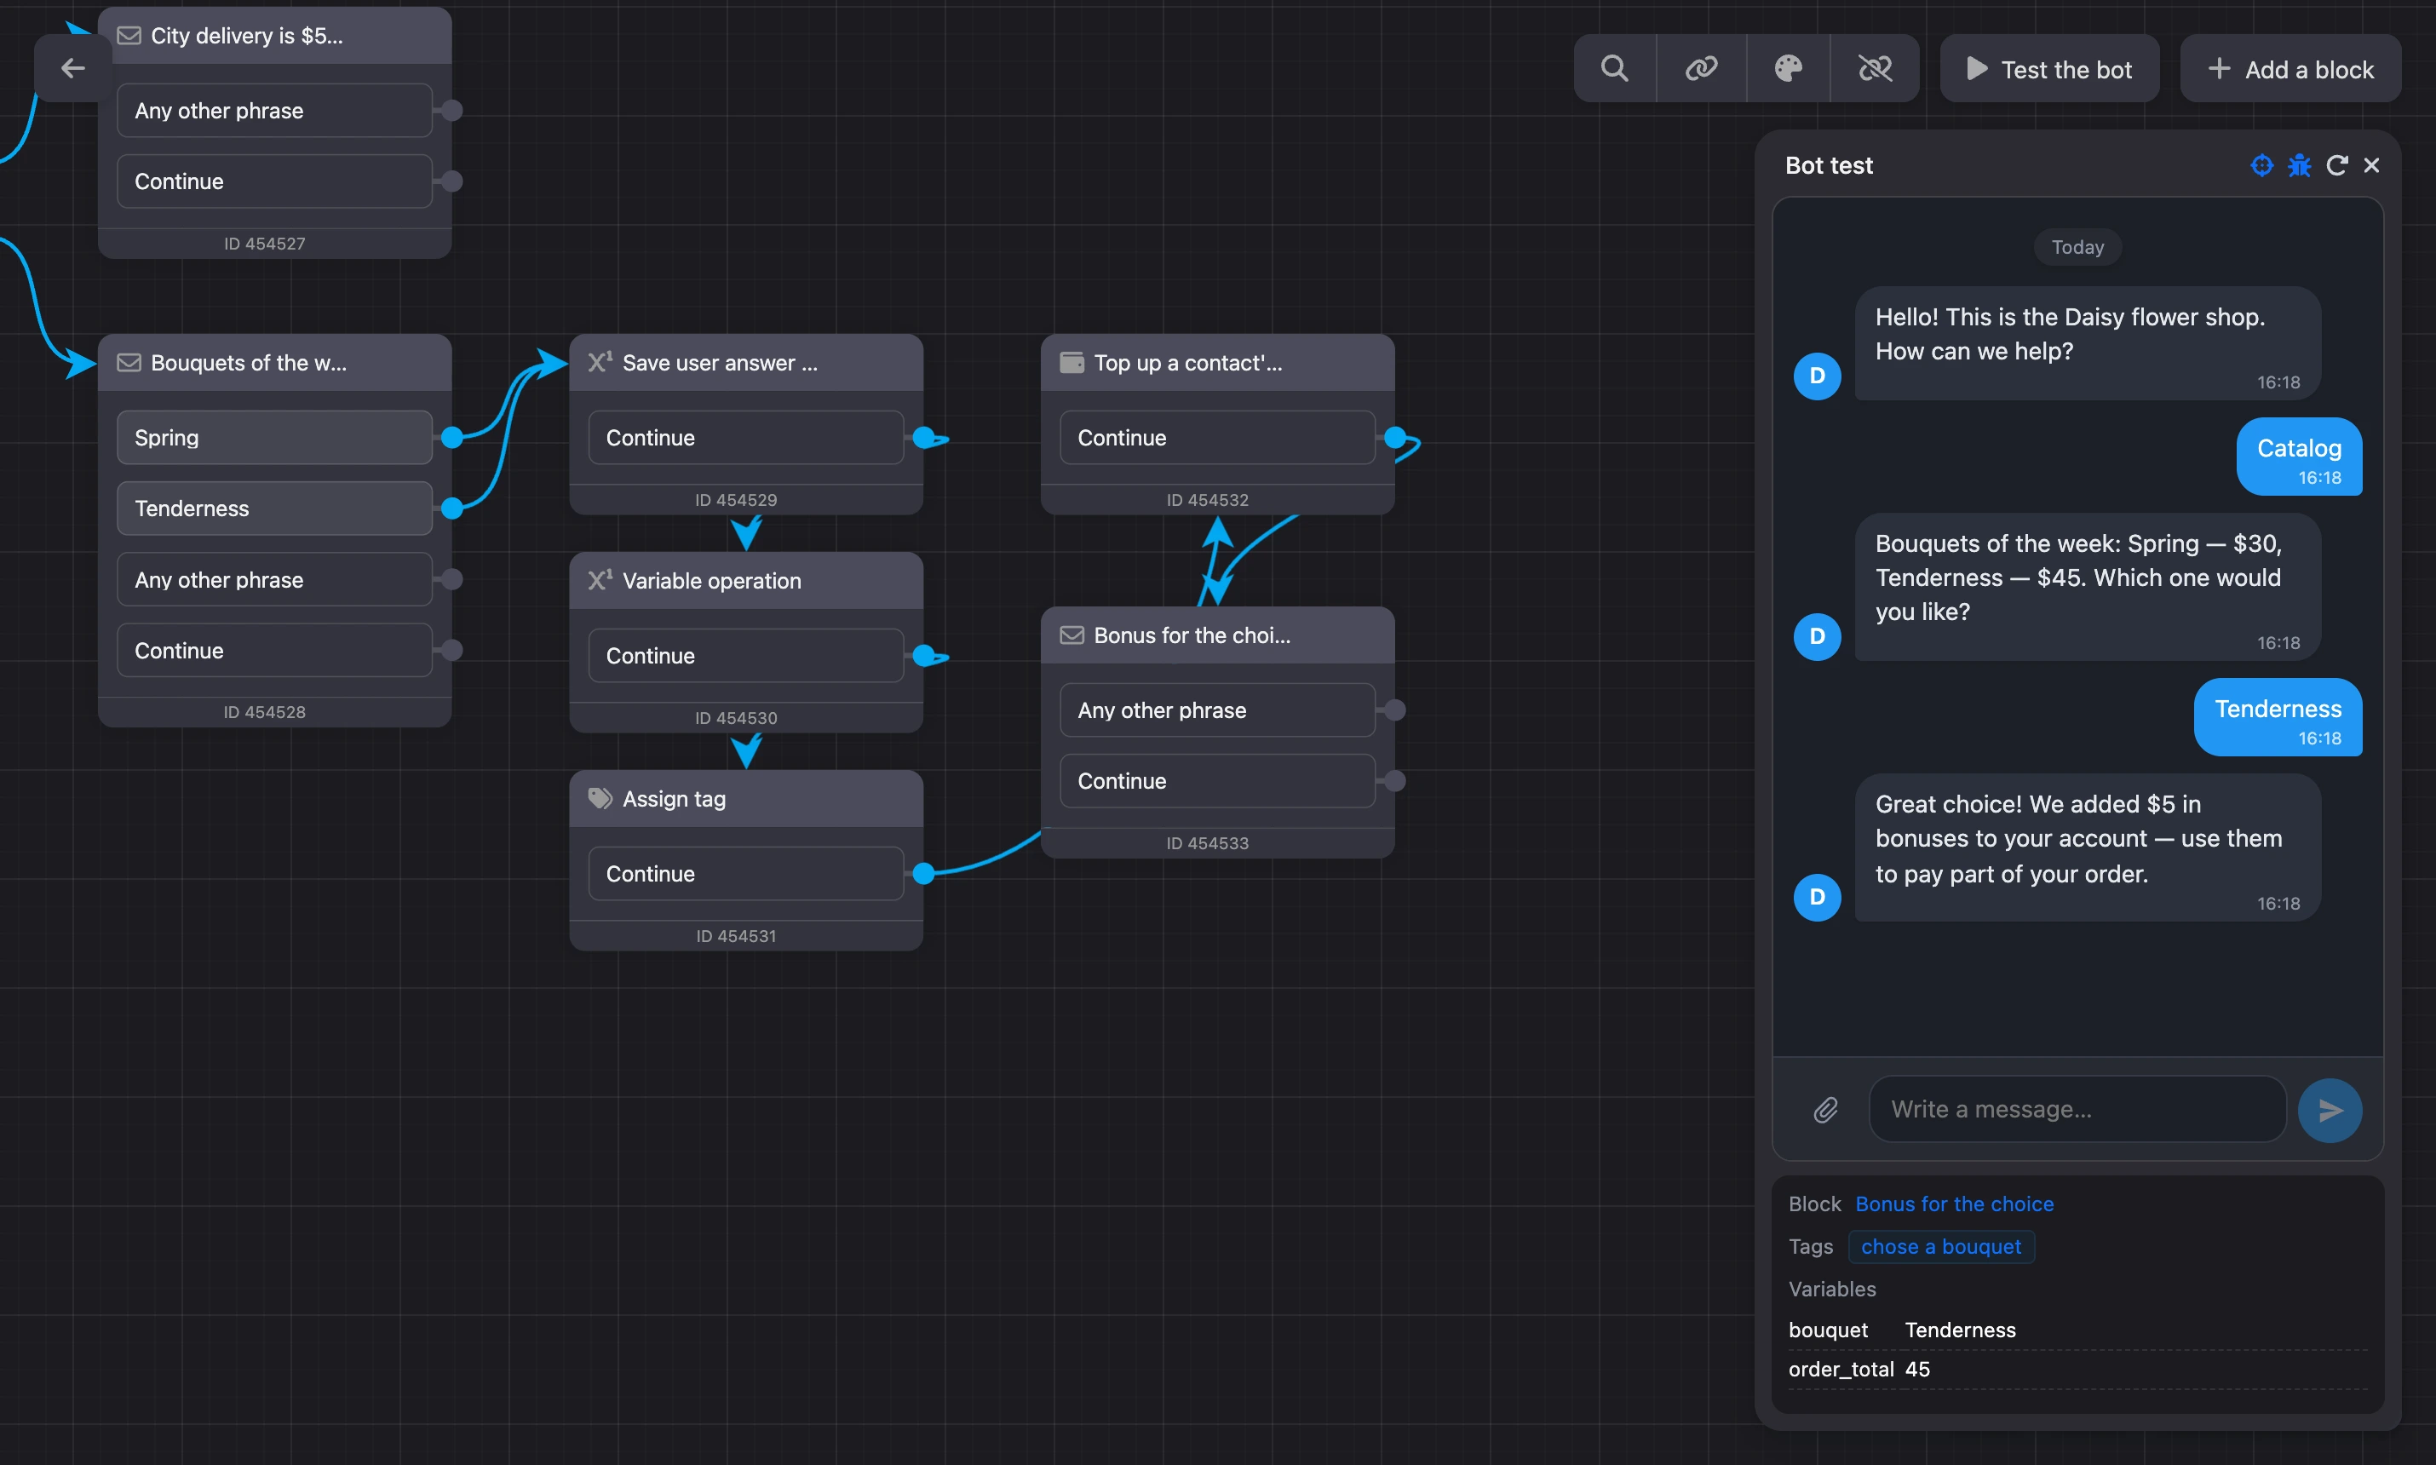
Task: Click Continue in block ID 454528
Action: point(274,651)
